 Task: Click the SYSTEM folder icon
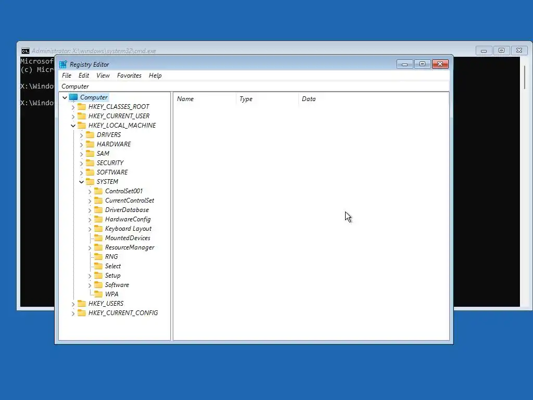pyautogui.click(x=90, y=181)
